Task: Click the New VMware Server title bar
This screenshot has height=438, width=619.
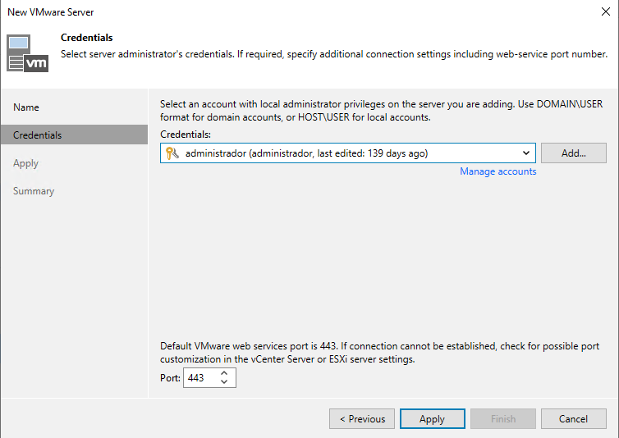Action: point(246,12)
